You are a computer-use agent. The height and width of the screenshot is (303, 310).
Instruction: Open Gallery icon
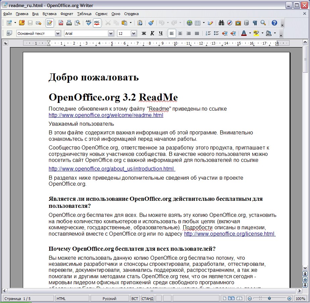tap(238, 23)
